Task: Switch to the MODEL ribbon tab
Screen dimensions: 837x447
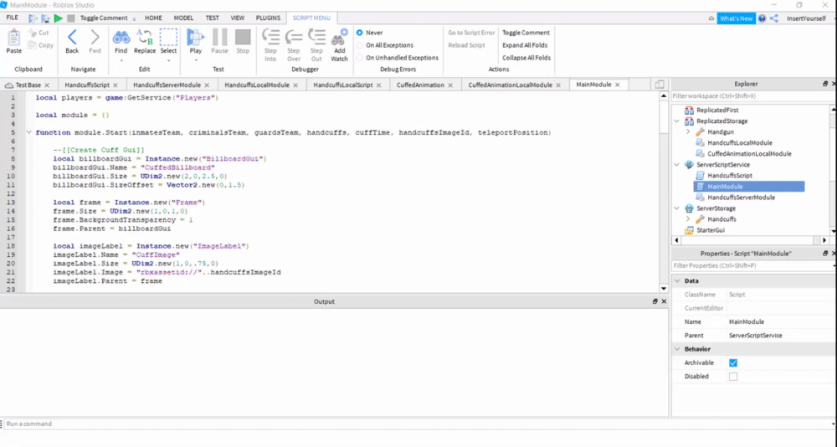Action: click(x=183, y=18)
